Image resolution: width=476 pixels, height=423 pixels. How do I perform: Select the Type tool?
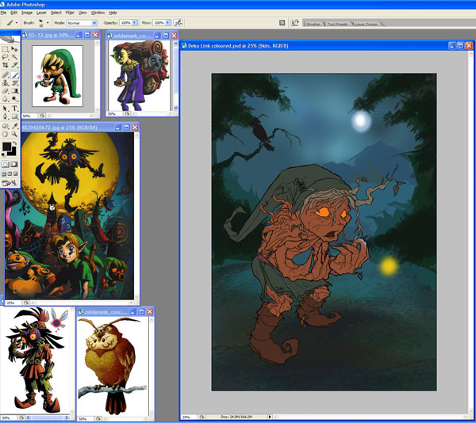point(14,109)
